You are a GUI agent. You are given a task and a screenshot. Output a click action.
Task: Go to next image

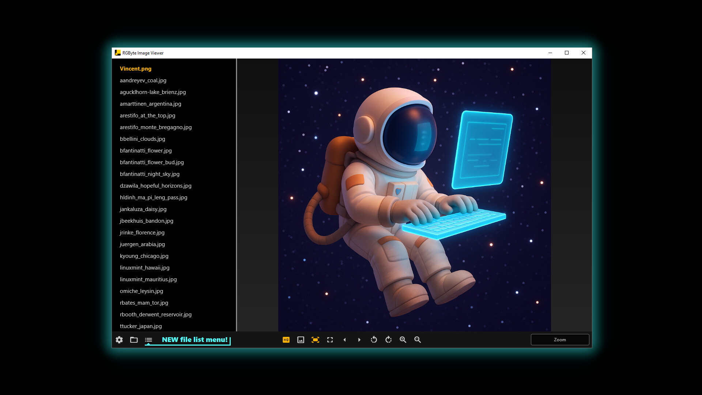359,340
